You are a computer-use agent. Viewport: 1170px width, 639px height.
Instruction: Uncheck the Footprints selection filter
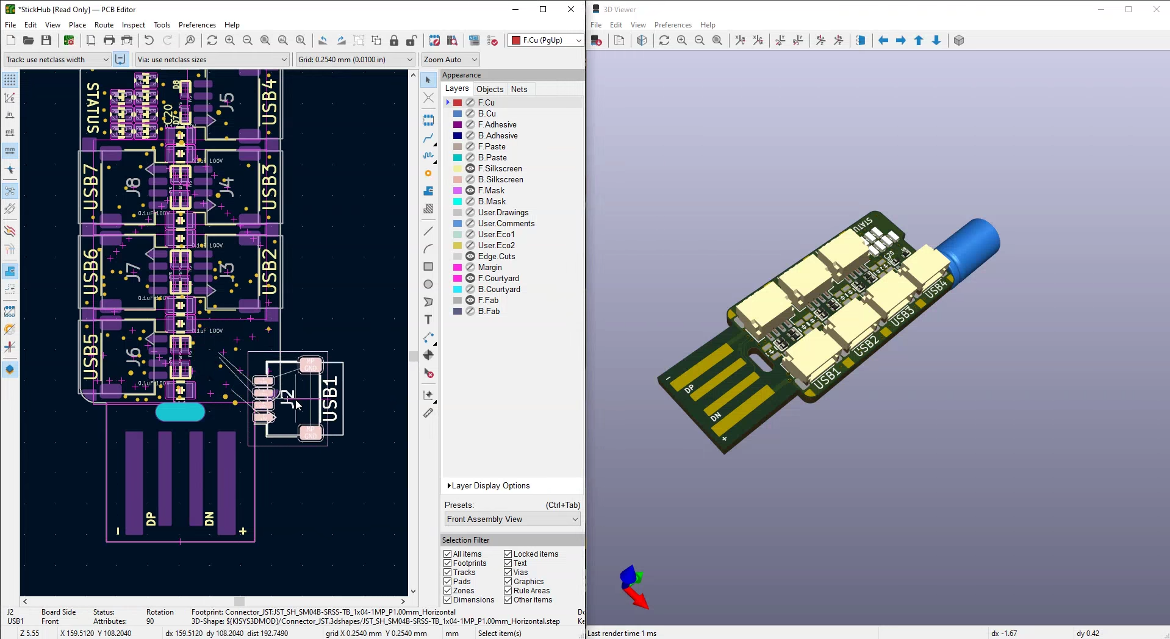click(x=448, y=563)
